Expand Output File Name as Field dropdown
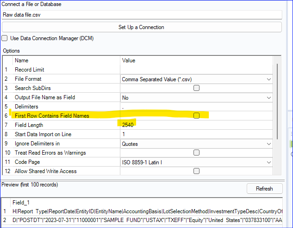The height and width of the screenshot is (228, 293). 269,97
